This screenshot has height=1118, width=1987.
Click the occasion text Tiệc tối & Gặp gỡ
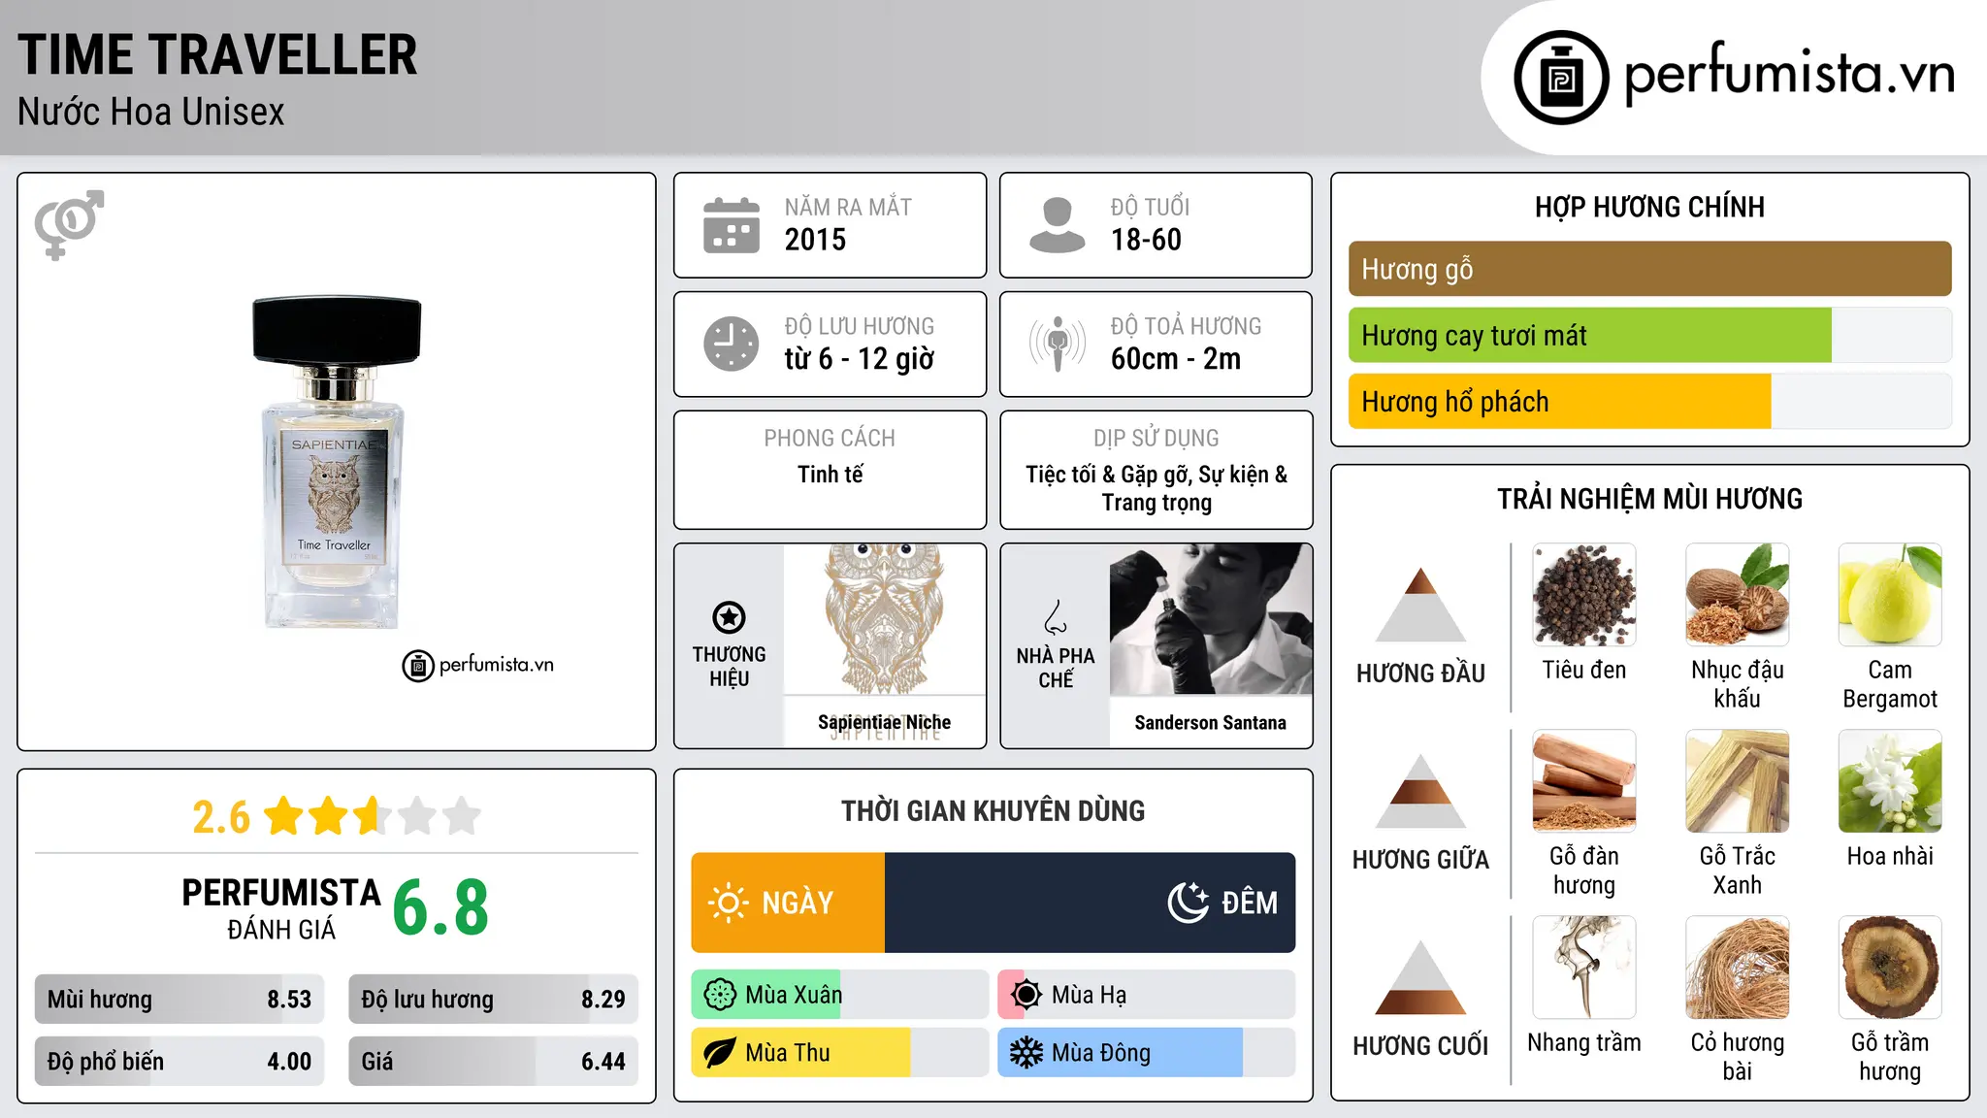tap(1108, 476)
